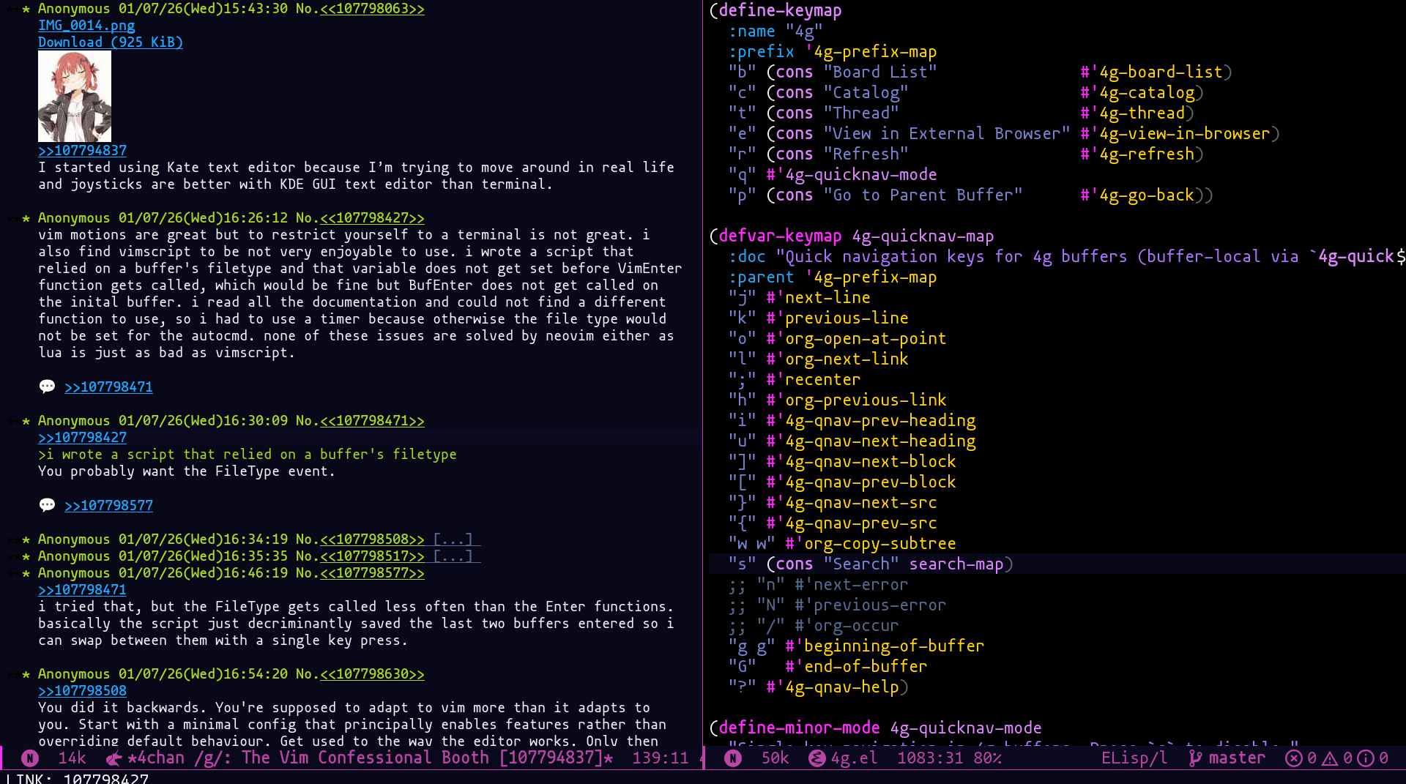Viewport: 1406px width, 784px height.
Task: Place cursor on #'4g-refresh symbol
Action: 1137,154
